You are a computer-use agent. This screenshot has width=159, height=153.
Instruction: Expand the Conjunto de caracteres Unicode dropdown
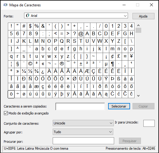[x=83, y=123]
